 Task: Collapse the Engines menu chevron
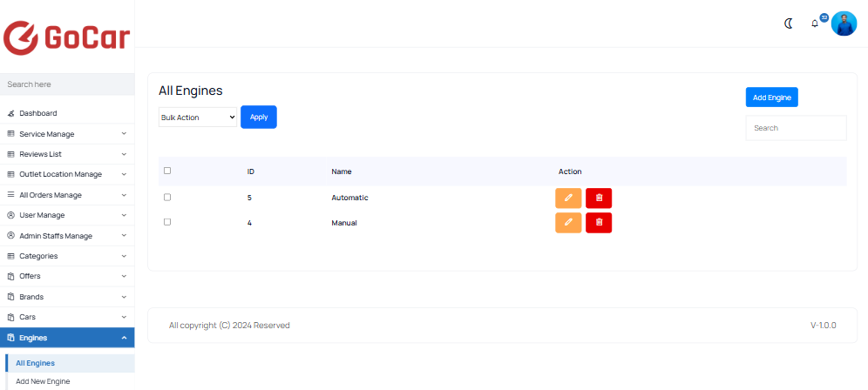click(124, 338)
